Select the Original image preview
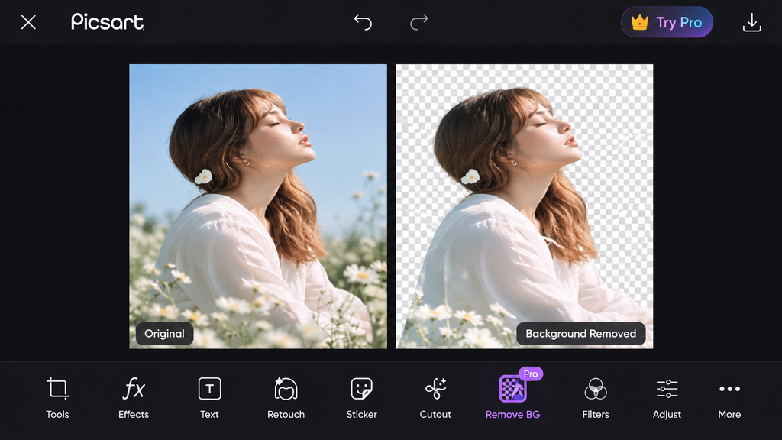The image size is (782, 440). point(258,206)
